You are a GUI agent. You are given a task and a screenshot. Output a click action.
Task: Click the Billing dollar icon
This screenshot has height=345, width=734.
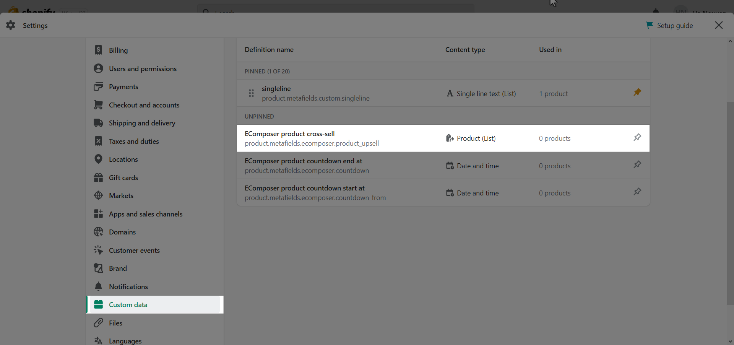click(x=98, y=50)
